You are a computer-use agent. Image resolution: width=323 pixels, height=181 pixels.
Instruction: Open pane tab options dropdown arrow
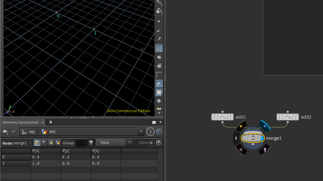tap(160, 122)
